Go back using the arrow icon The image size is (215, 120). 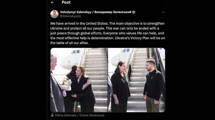point(52,2)
